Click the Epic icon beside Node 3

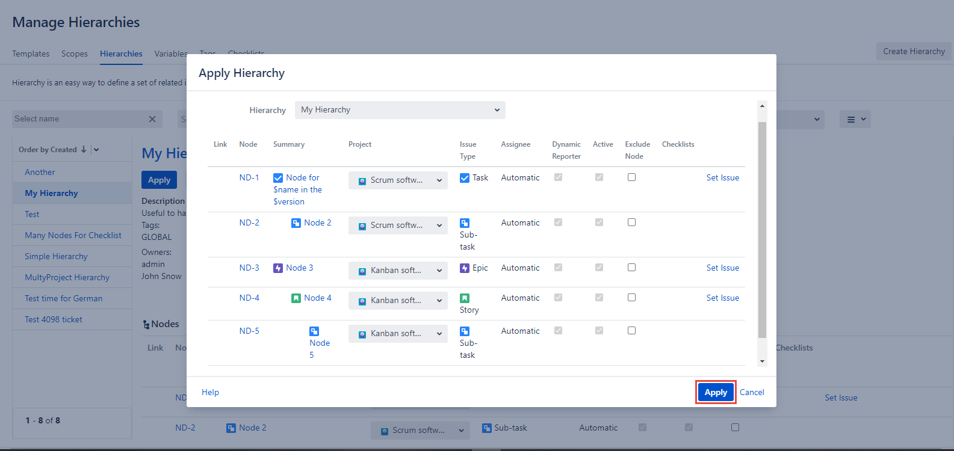pos(278,268)
